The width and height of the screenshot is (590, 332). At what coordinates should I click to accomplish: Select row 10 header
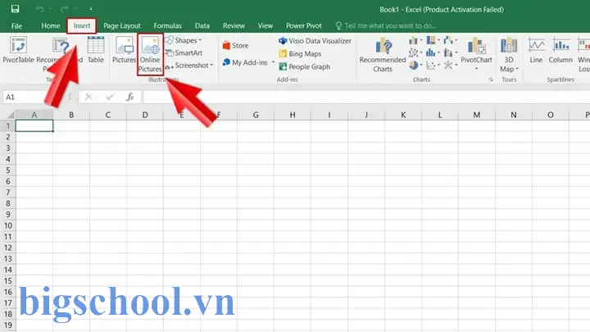pos(8,225)
